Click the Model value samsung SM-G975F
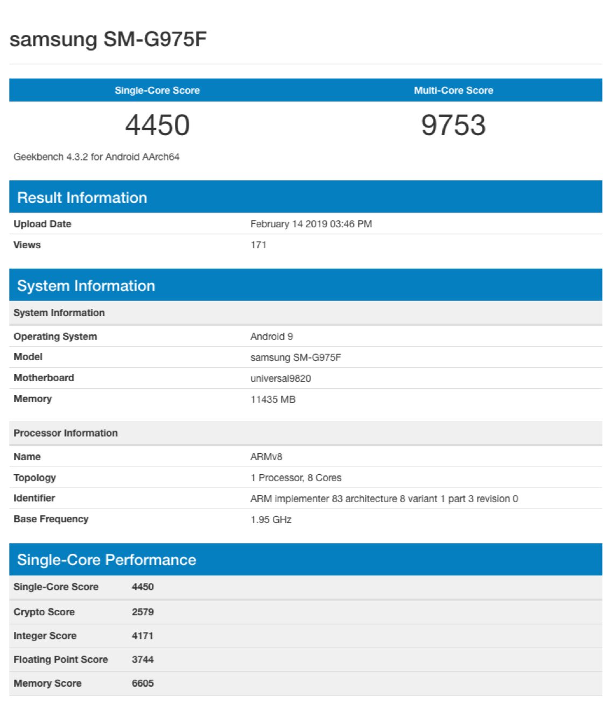This screenshot has height=724, width=604. 296,357
